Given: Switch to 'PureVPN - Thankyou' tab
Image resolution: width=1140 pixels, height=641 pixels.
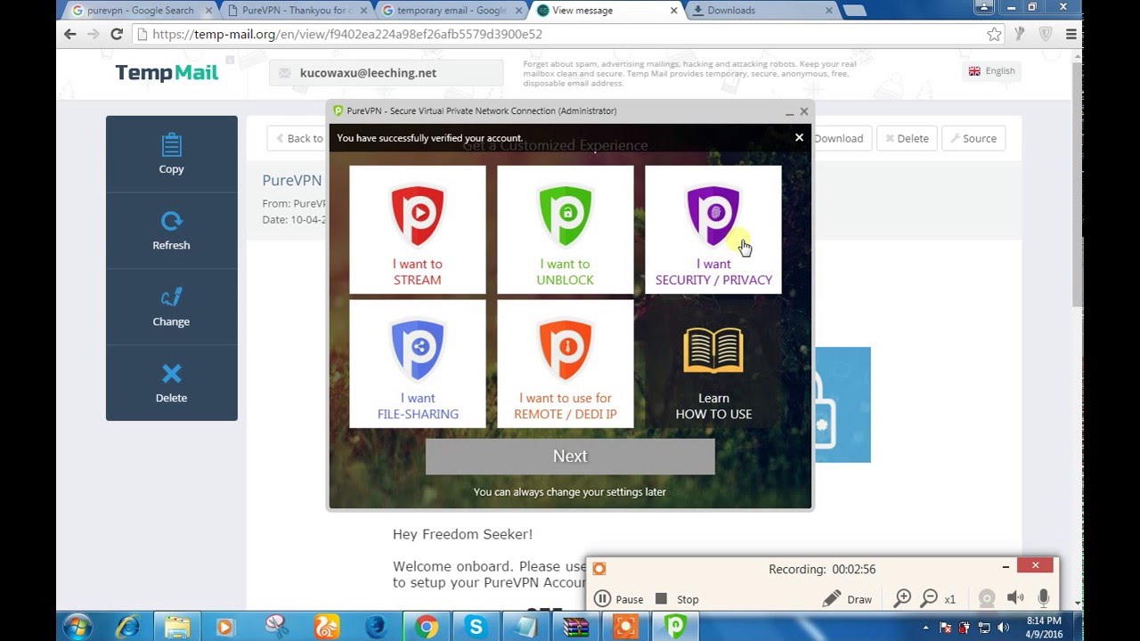Looking at the screenshot, I should (294, 11).
